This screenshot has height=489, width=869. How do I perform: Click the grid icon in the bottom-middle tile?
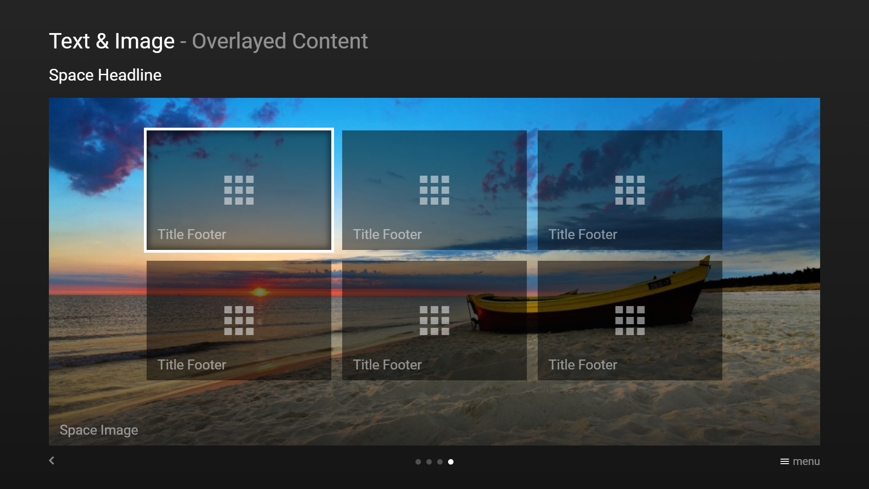point(434,321)
